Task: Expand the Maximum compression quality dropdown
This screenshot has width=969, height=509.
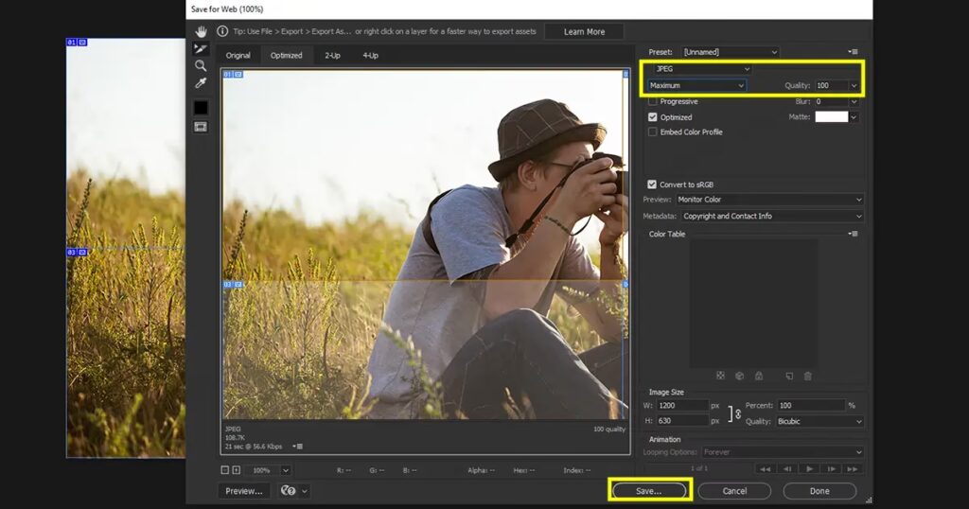Action: 697,85
